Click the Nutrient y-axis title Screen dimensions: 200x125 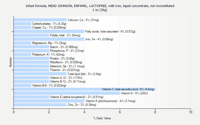coord(10,62)
